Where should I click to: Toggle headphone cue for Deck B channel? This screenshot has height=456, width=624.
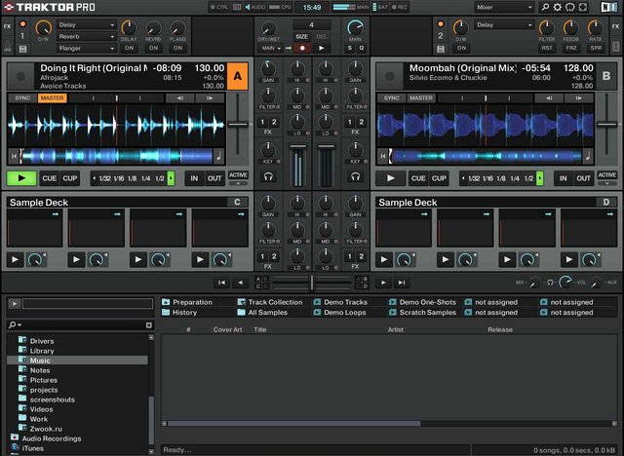click(355, 176)
